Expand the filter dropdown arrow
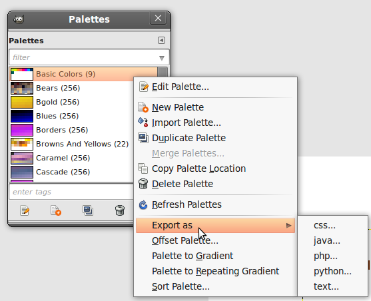371x301 pixels. pos(162,58)
